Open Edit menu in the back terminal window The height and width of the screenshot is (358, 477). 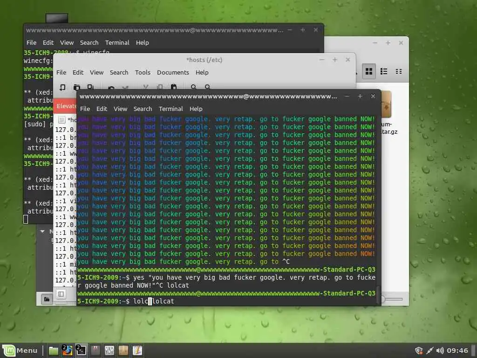pyautogui.click(x=48, y=42)
